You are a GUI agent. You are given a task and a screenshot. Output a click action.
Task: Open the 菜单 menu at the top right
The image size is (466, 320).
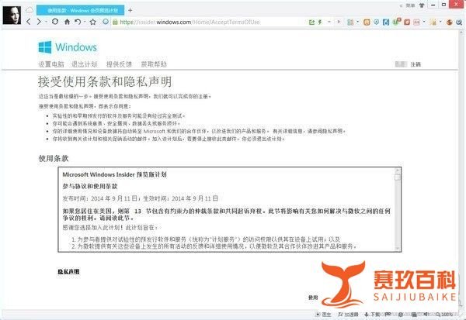tap(409, 5)
